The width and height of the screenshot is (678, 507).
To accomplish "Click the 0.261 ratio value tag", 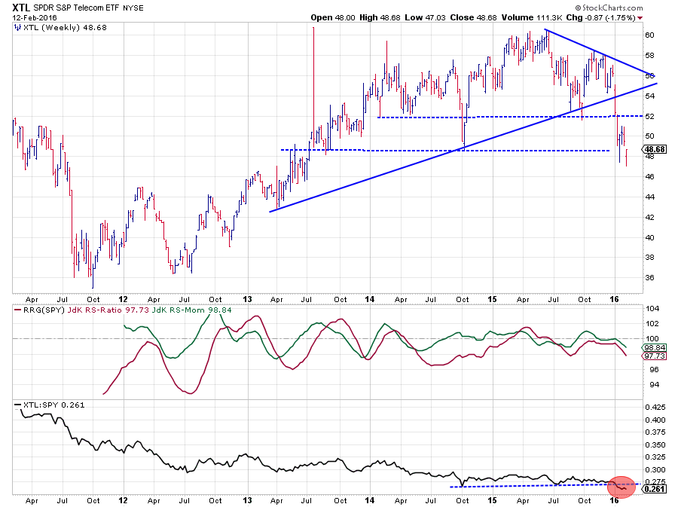I will pyautogui.click(x=655, y=489).
